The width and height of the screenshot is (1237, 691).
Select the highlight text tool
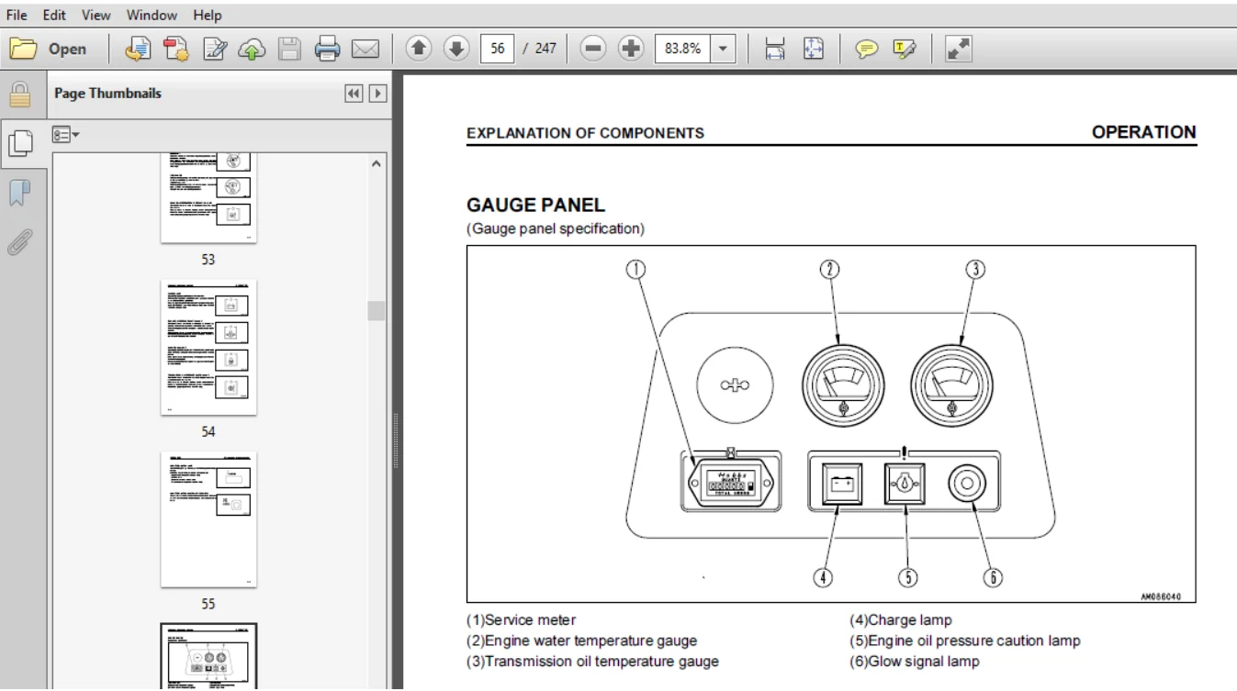(904, 50)
